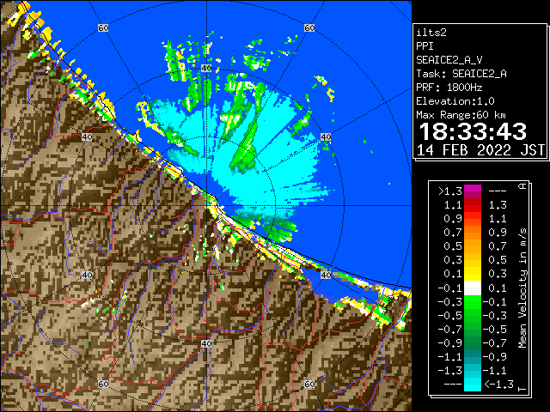Click the radar site name ilts2
Image resolution: width=550 pixels, height=412 pixels.
(x=431, y=33)
